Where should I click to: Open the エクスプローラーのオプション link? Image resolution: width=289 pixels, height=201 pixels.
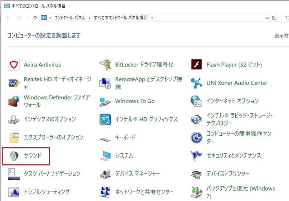(53, 137)
